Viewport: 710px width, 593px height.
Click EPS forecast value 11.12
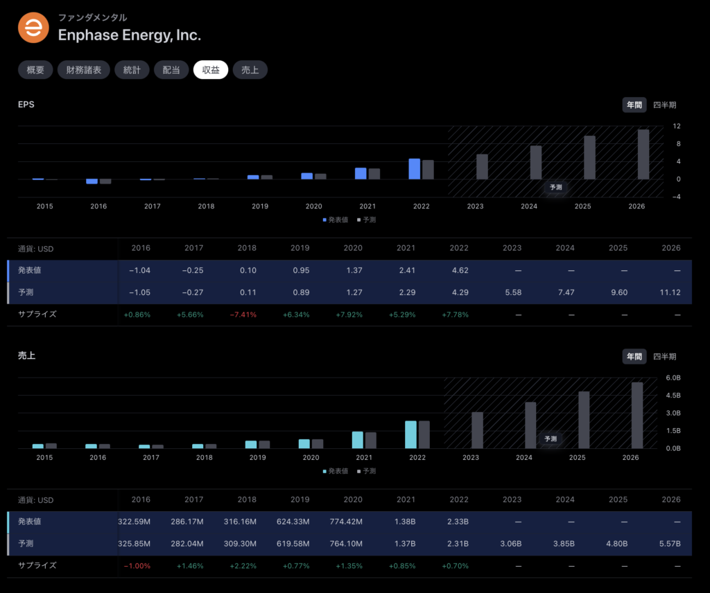pyautogui.click(x=670, y=292)
